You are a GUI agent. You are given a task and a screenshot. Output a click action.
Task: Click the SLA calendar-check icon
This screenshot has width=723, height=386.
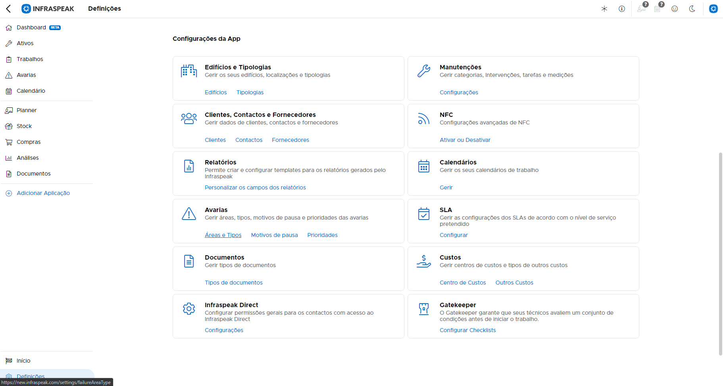pyautogui.click(x=424, y=214)
